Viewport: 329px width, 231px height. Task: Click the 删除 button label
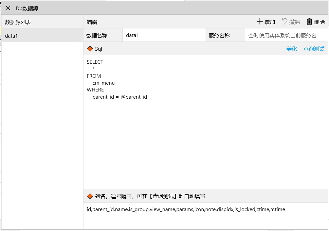tap(320, 22)
